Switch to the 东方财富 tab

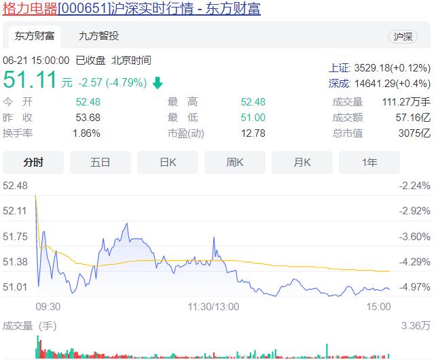(x=35, y=36)
